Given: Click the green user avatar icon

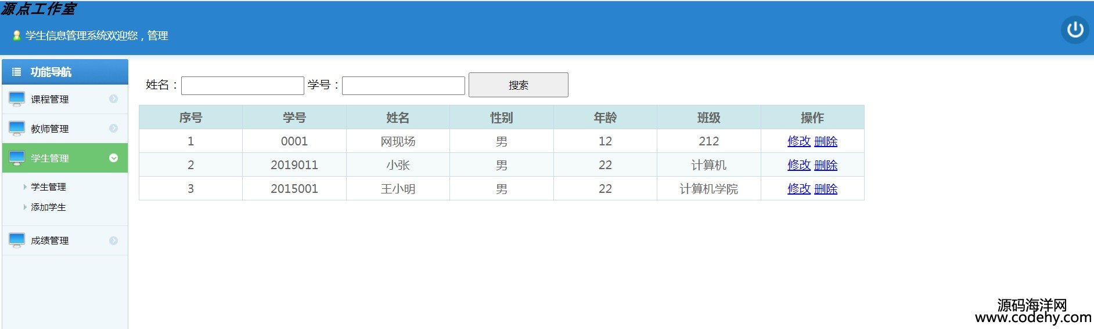Looking at the screenshot, I should [17, 36].
